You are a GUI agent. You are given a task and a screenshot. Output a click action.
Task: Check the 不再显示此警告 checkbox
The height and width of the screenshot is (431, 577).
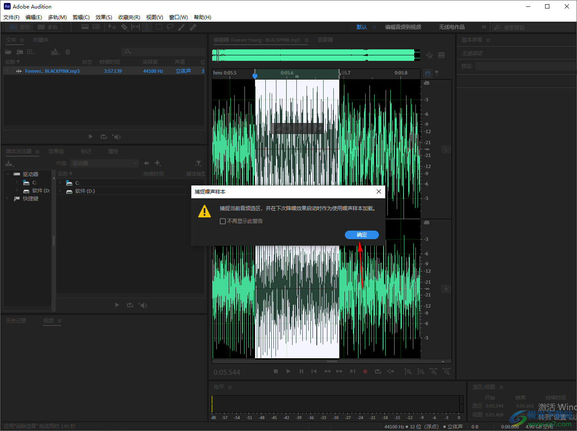coord(222,221)
